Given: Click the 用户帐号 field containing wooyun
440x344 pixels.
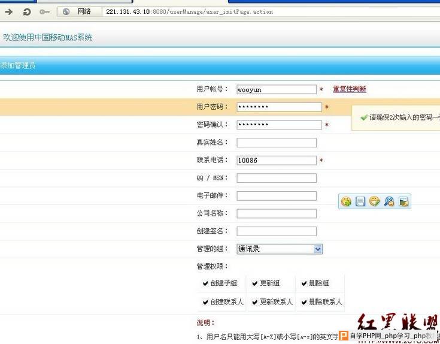Looking at the screenshot, I should pos(277,89).
